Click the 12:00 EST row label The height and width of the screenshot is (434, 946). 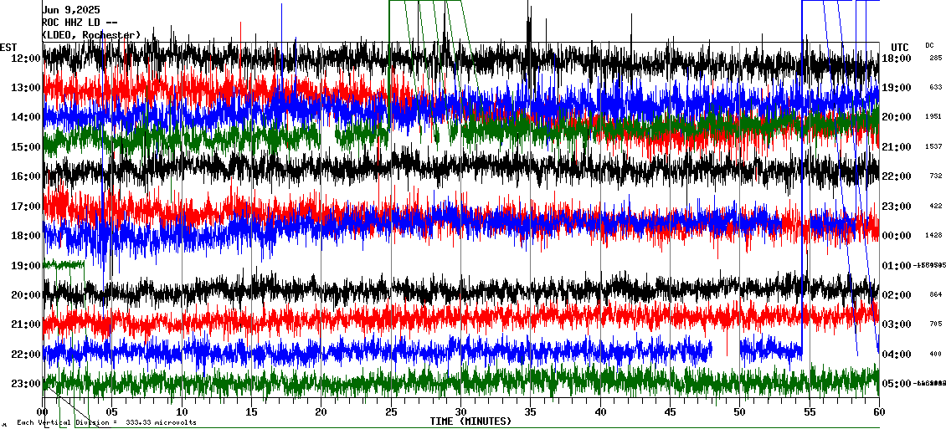click(26, 59)
